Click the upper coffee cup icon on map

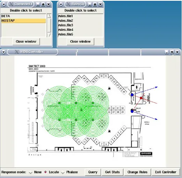110,88
